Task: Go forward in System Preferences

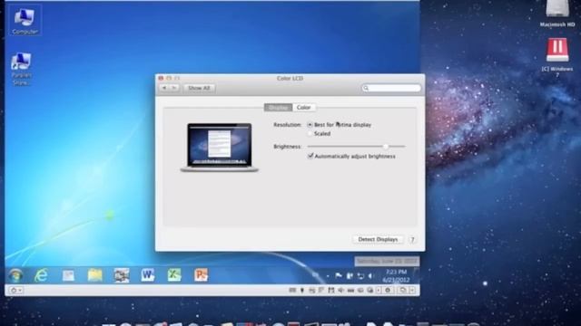Action: [x=173, y=88]
